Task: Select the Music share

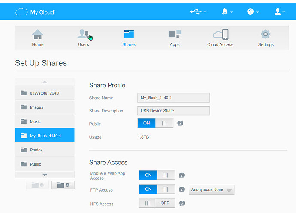Action: tap(45, 121)
